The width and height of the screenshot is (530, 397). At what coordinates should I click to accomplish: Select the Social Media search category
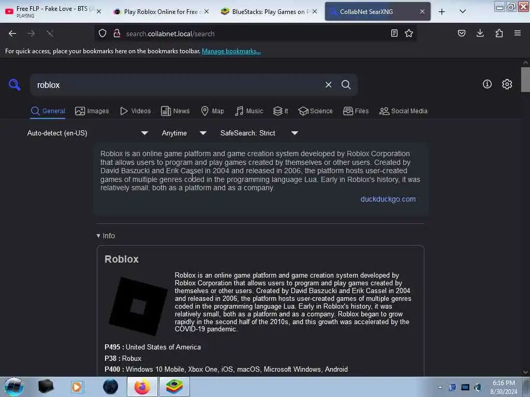pyautogui.click(x=403, y=111)
